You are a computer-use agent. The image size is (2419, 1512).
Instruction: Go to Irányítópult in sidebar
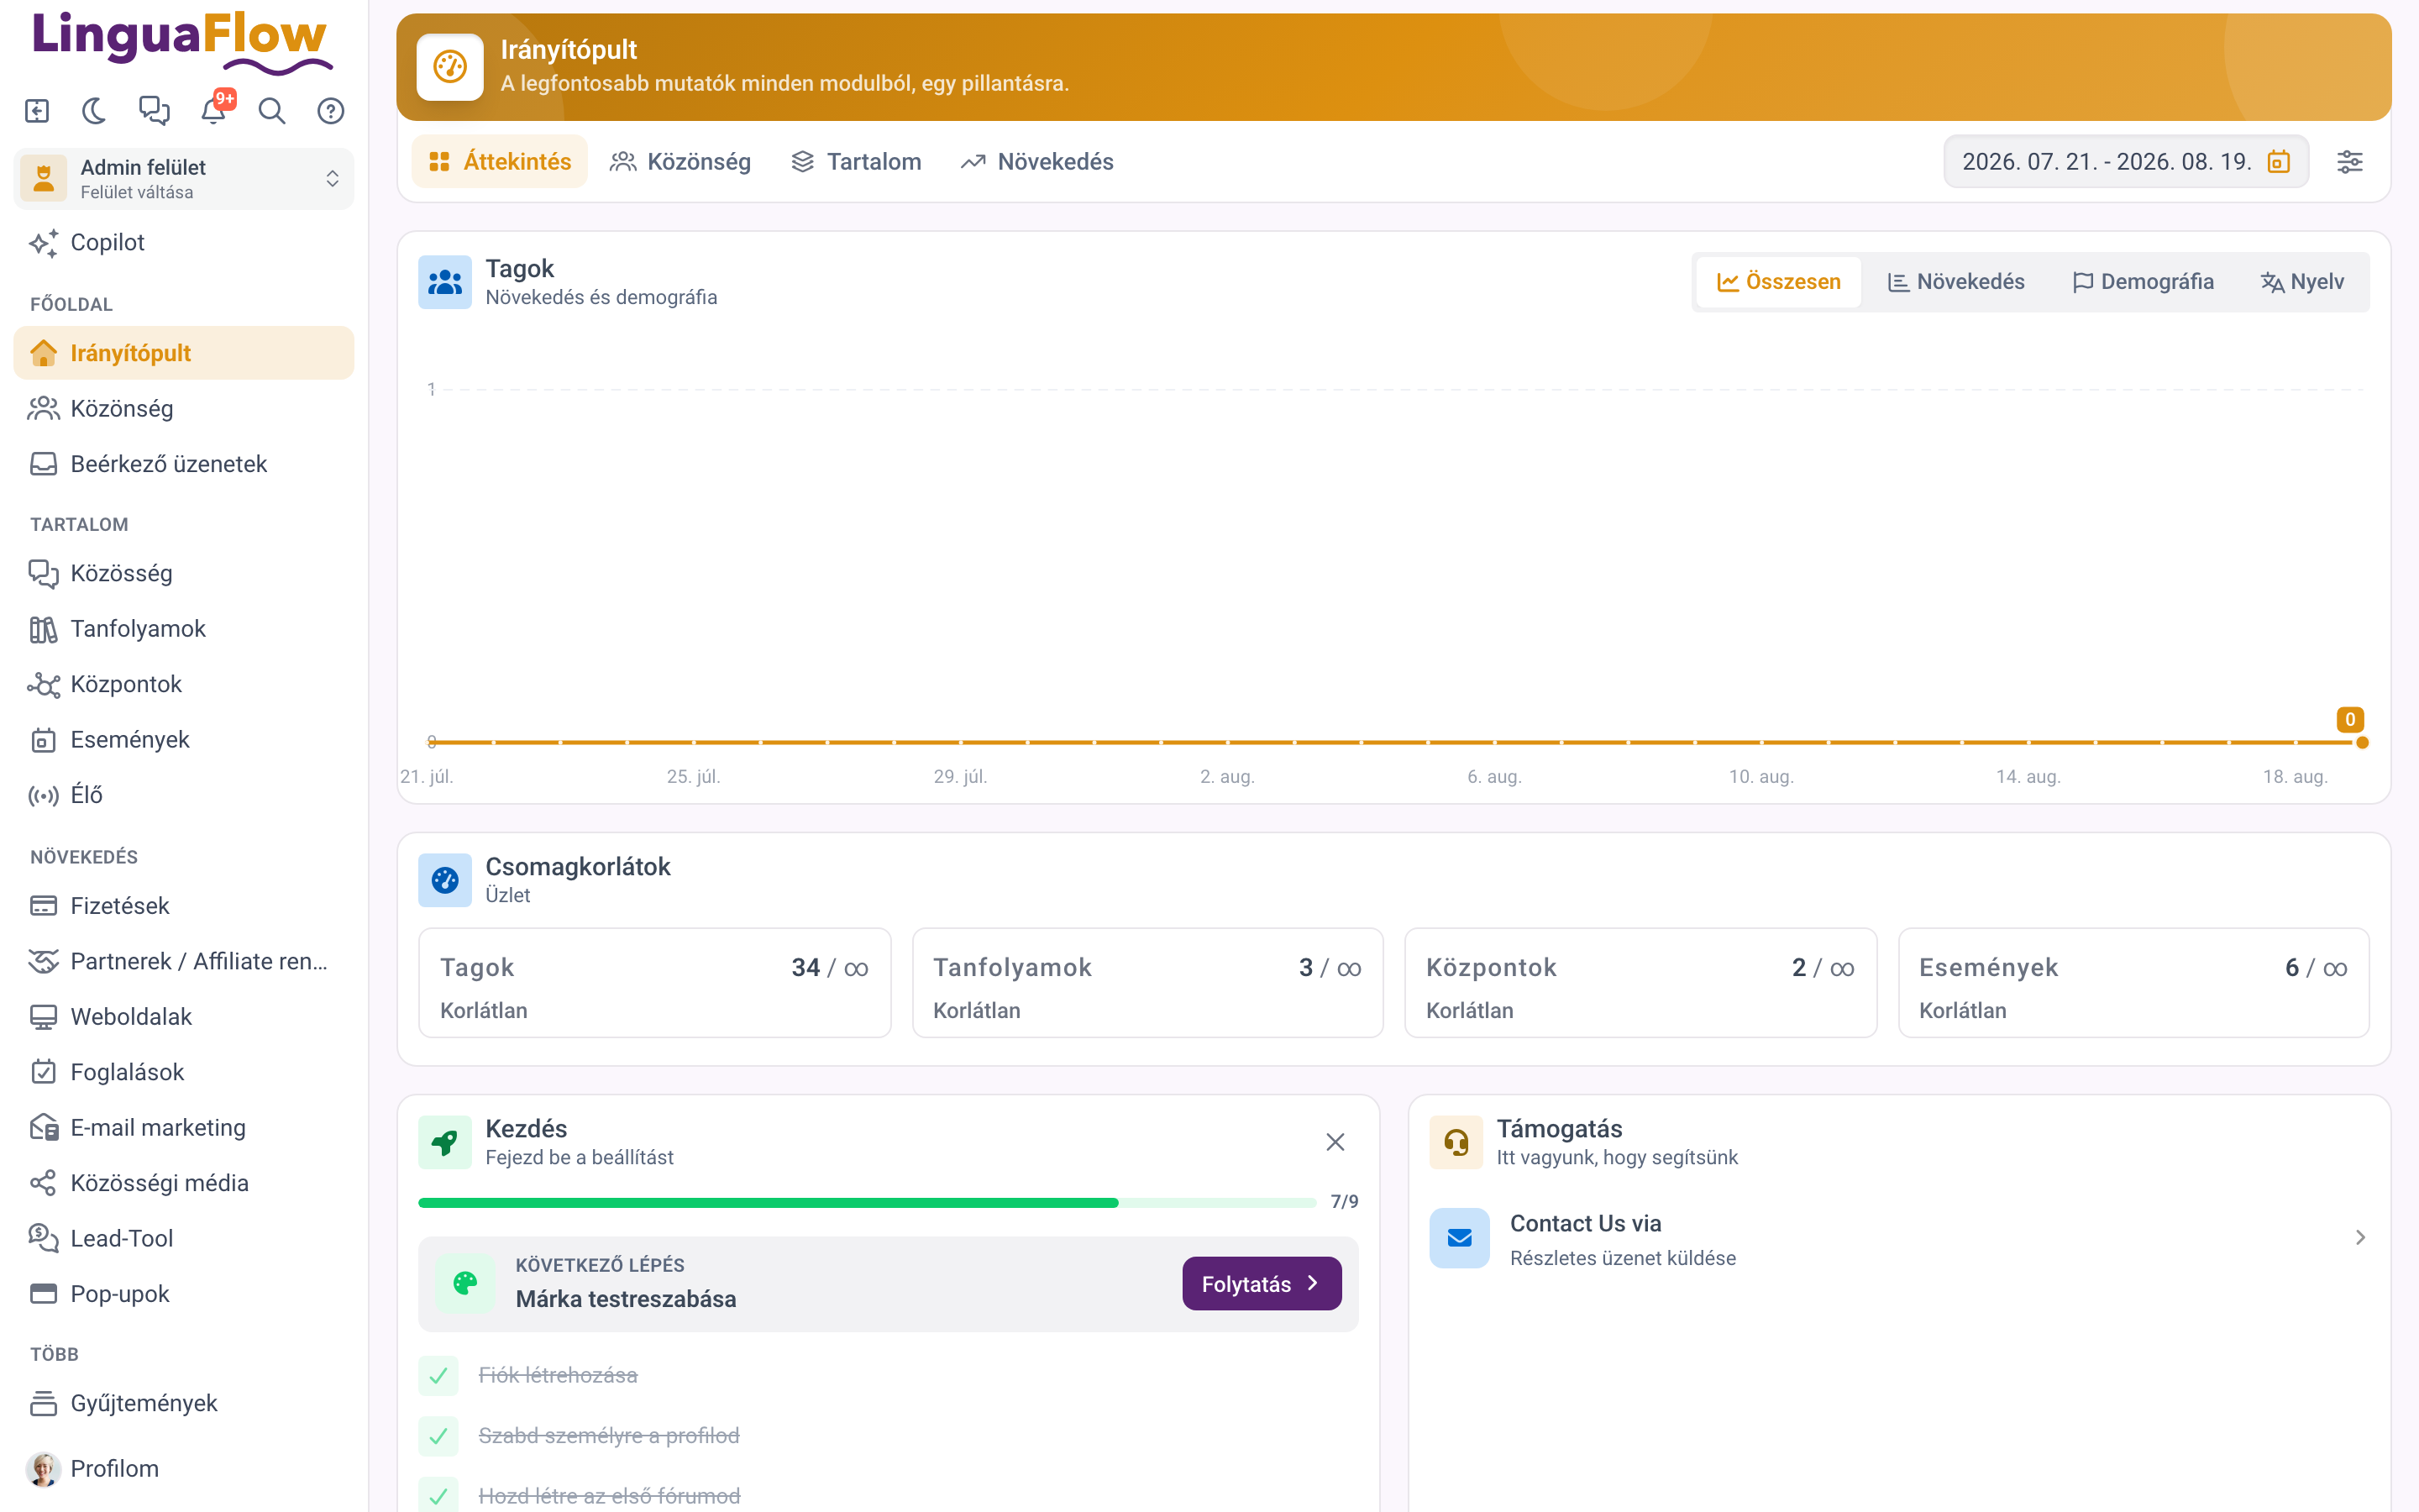coord(184,353)
